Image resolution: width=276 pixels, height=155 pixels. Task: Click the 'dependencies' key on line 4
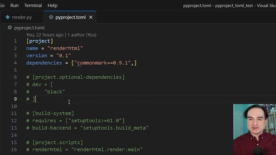[44, 63]
